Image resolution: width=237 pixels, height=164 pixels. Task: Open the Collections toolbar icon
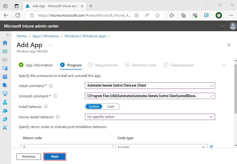tap(183, 15)
